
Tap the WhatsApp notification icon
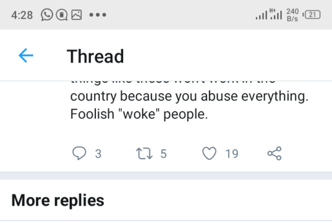[47, 15]
